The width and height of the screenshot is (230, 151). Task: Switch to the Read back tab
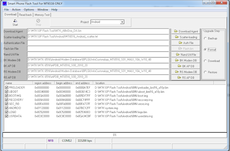[x=26, y=15]
